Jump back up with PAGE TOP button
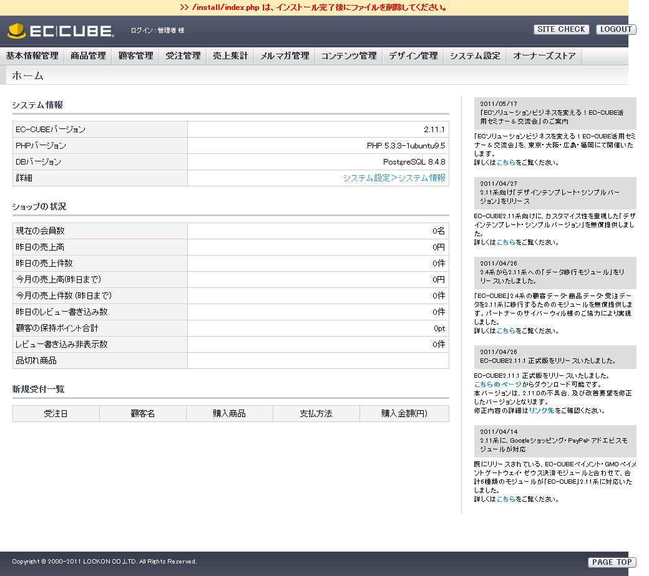 (x=612, y=562)
